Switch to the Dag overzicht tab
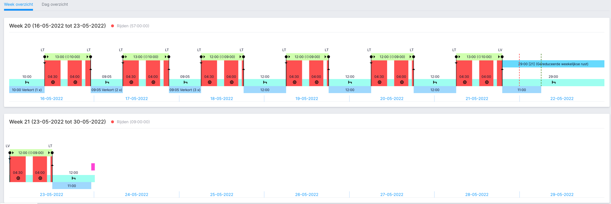The height and width of the screenshot is (204, 611). pos(55,4)
